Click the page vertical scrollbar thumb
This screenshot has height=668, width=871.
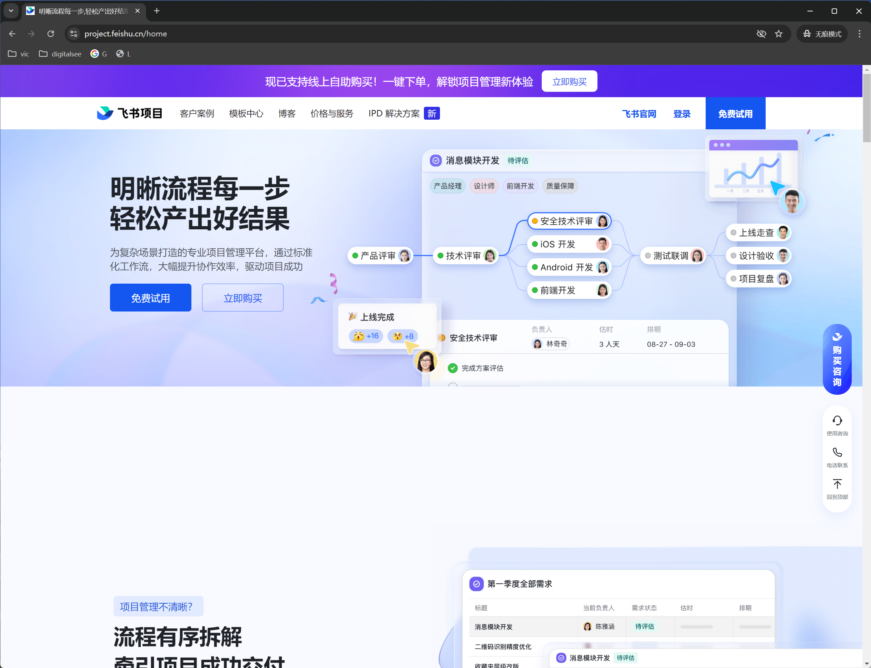click(x=867, y=108)
